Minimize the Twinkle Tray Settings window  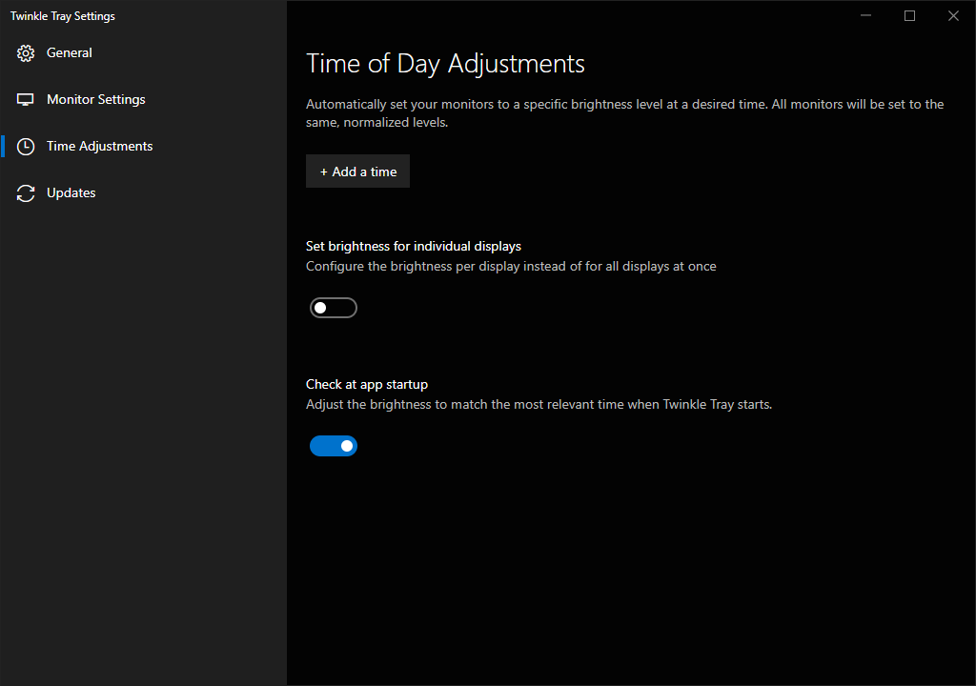pos(865,15)
